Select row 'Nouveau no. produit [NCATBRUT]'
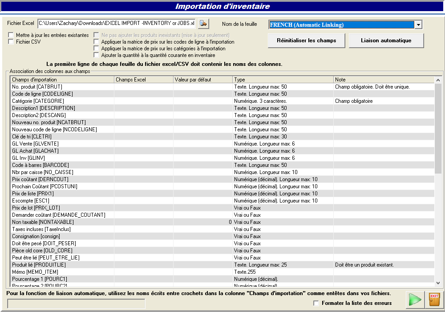This screenshot has height=312, width=445. click(222, 122)
